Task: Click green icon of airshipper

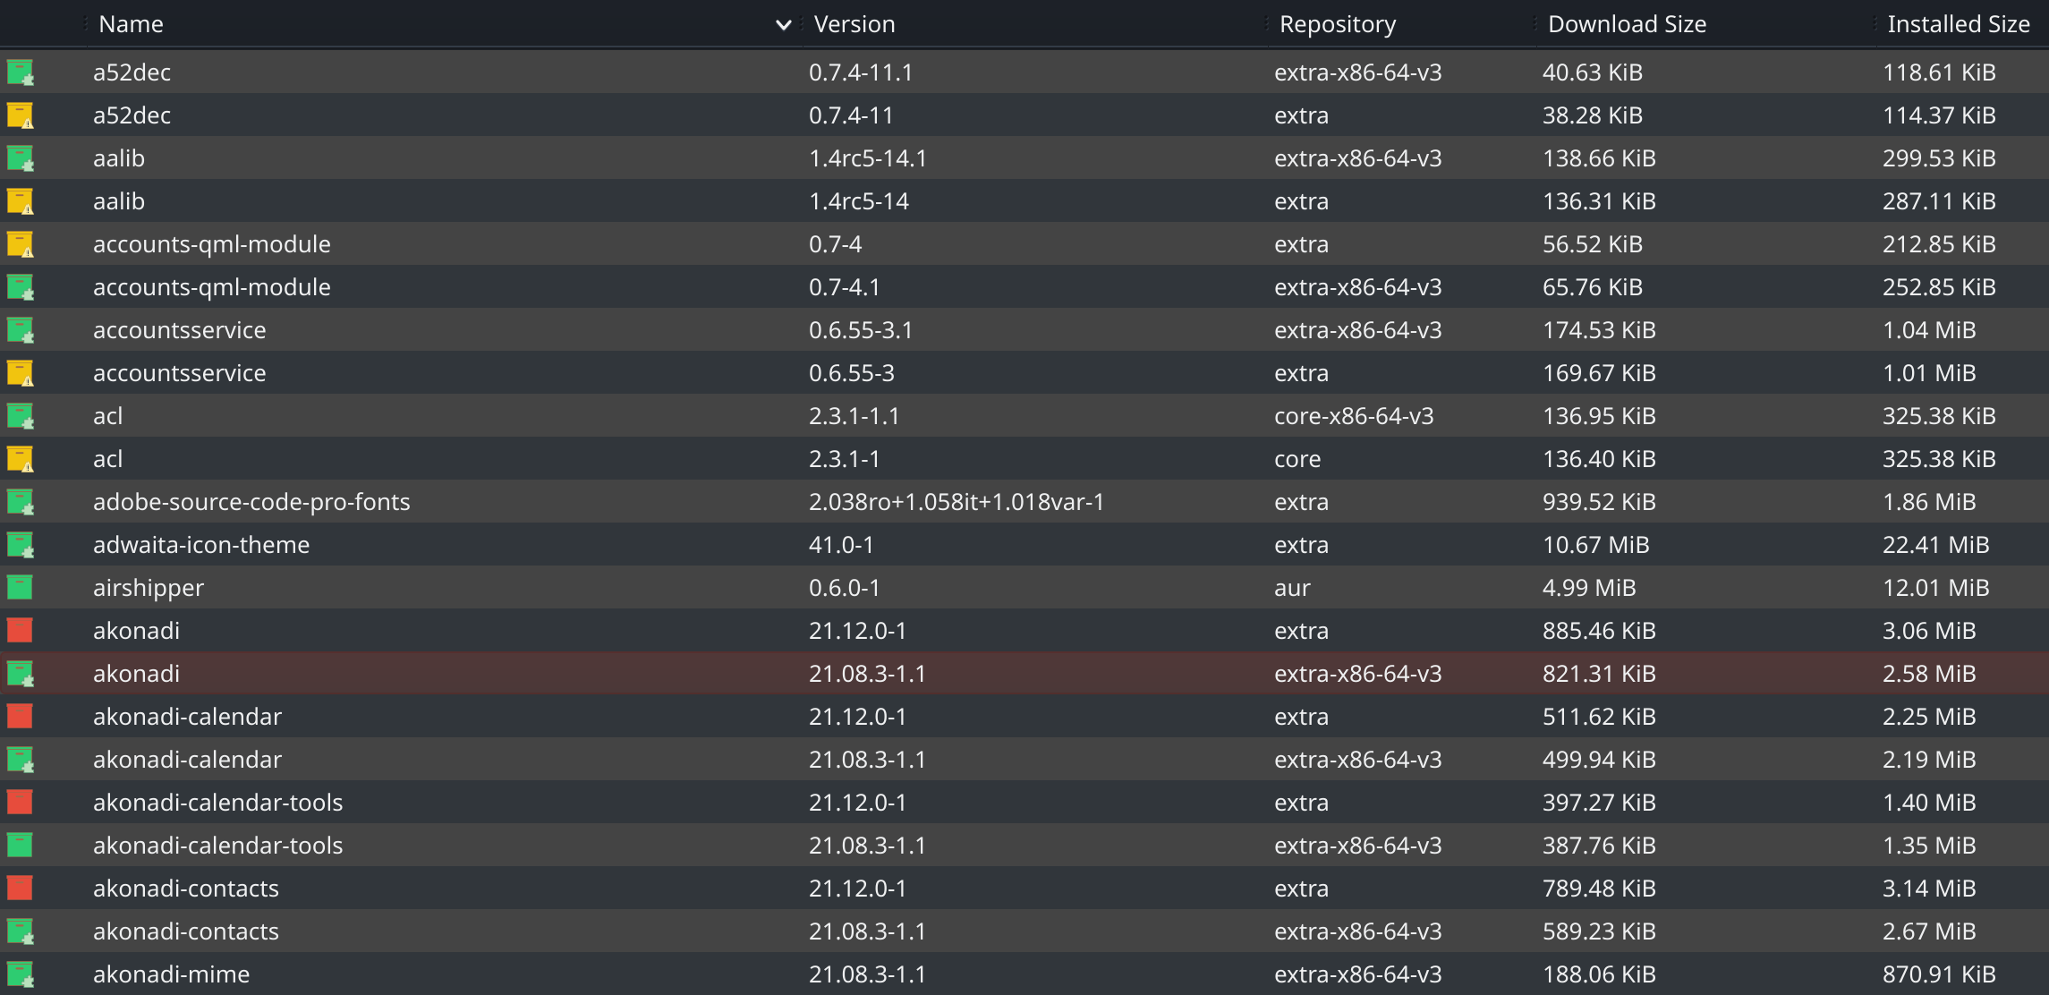Action: point(20,588)
